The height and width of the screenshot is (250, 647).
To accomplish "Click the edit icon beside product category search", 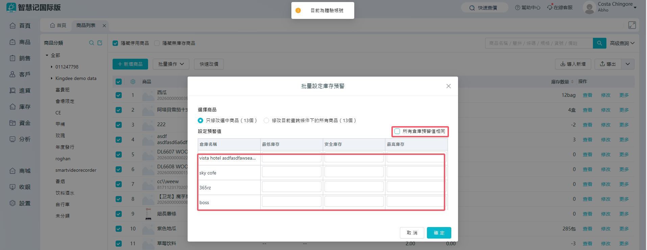I will (100, 43).
